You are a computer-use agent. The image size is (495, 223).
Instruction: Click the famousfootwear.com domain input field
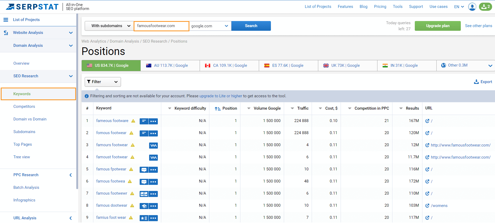[161, 26]
